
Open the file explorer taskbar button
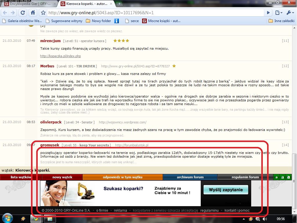[x=50, y=219]
